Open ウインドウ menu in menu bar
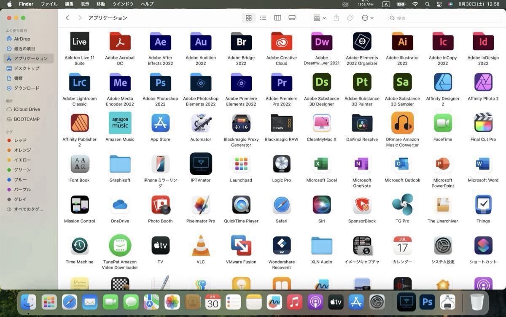Screen dimensions: 506x317 pyautogui.click(x=123, y=4)
